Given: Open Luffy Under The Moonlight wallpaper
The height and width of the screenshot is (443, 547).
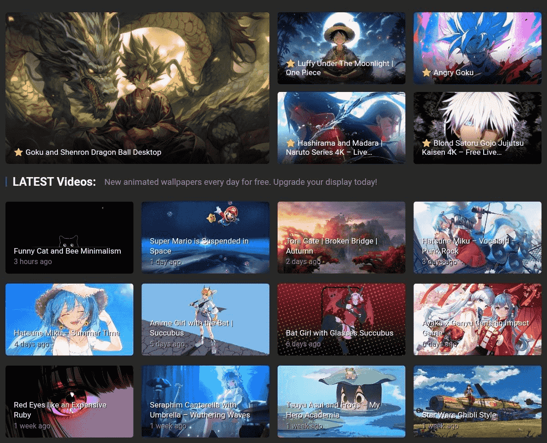Looking at the screenshot, I should click(x=341, y=48).
